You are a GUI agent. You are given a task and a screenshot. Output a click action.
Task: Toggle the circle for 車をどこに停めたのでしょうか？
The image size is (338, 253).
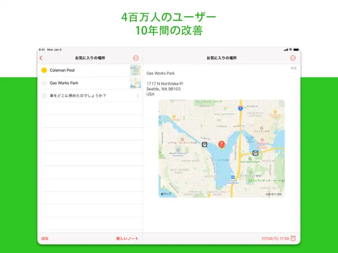pyautogui.click(x=44, y=96)
